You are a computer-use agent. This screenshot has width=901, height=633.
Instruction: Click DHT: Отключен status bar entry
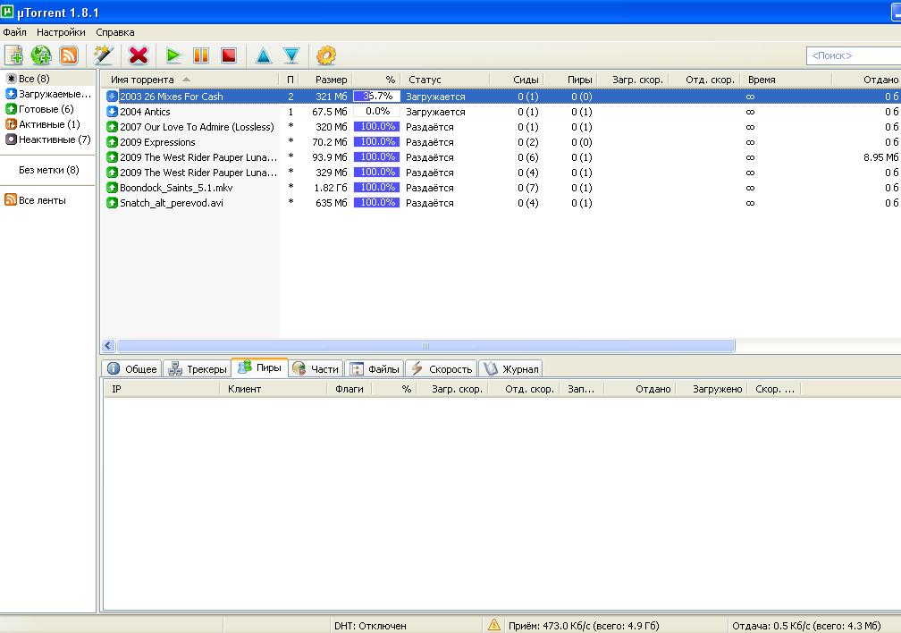click(370, 626)
